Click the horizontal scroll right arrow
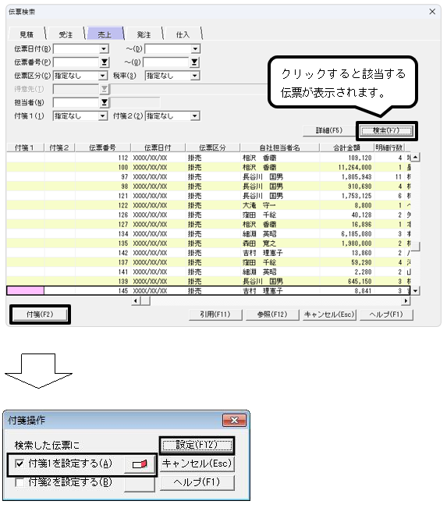This screenshot has width=447, height=508. [406, 301]
